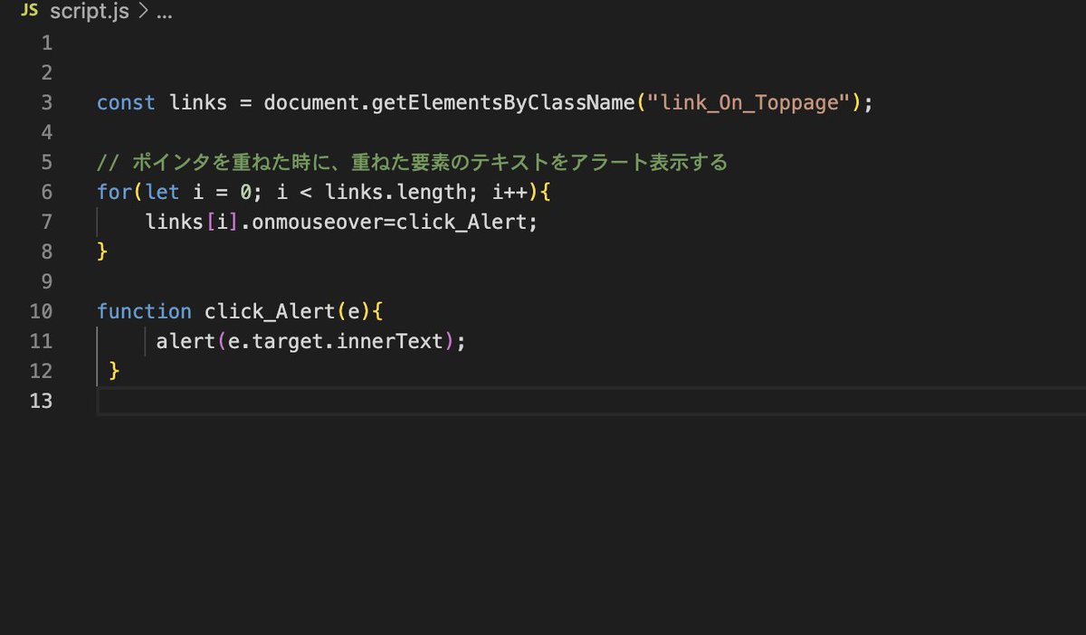This screenshot has height=635, width=1086.
Task: Click 'click_Alert' assignment on line 7
Action: click(x=461, y=223)
